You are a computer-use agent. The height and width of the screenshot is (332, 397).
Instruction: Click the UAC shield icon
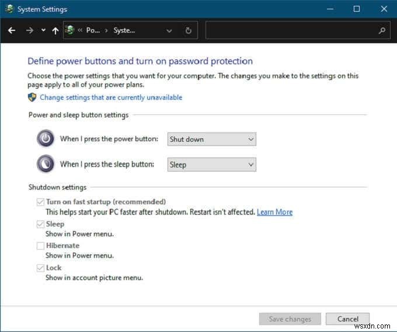pos(32,97)
